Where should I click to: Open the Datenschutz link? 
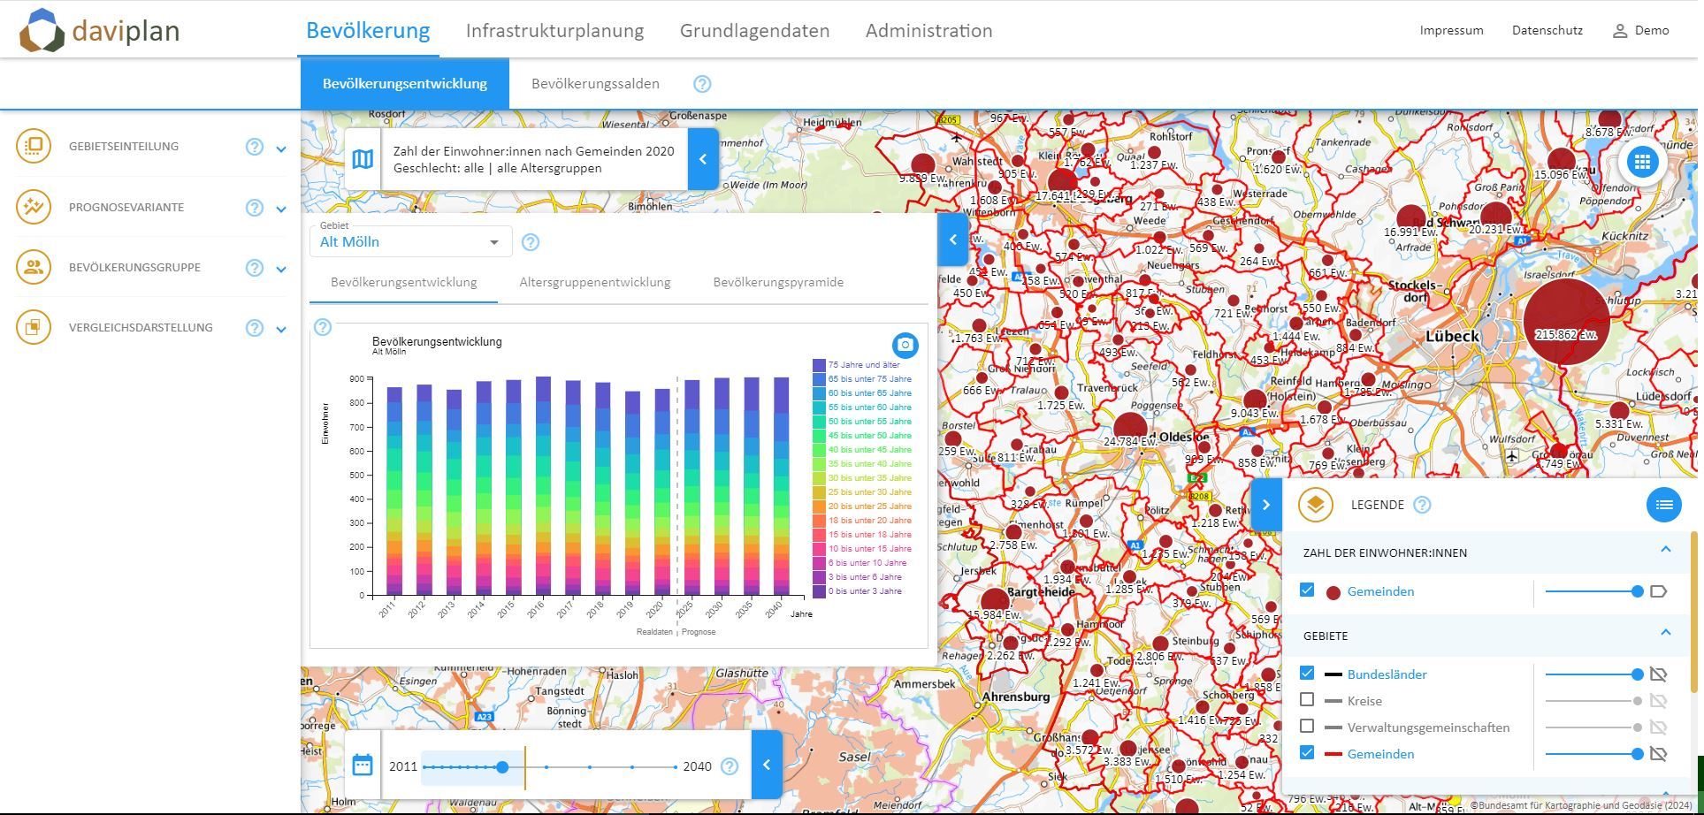[x=1547, y=31]
